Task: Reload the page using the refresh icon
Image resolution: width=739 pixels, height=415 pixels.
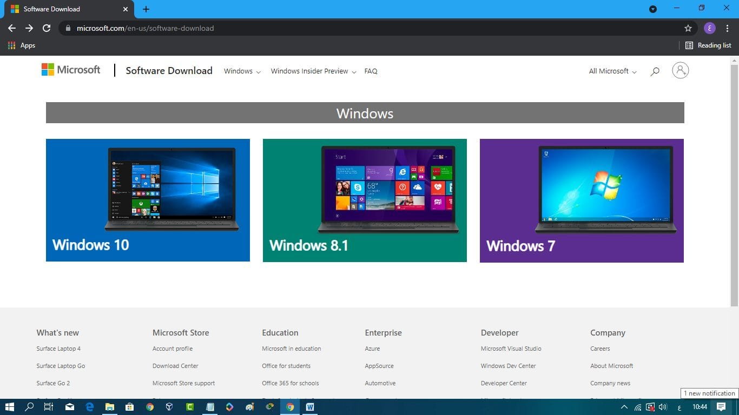Action: (47, 28)
